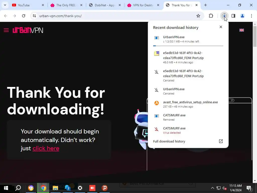257x193 pixels.
Task: Open Chrome three-dot menu
Action: click(251, 16)
